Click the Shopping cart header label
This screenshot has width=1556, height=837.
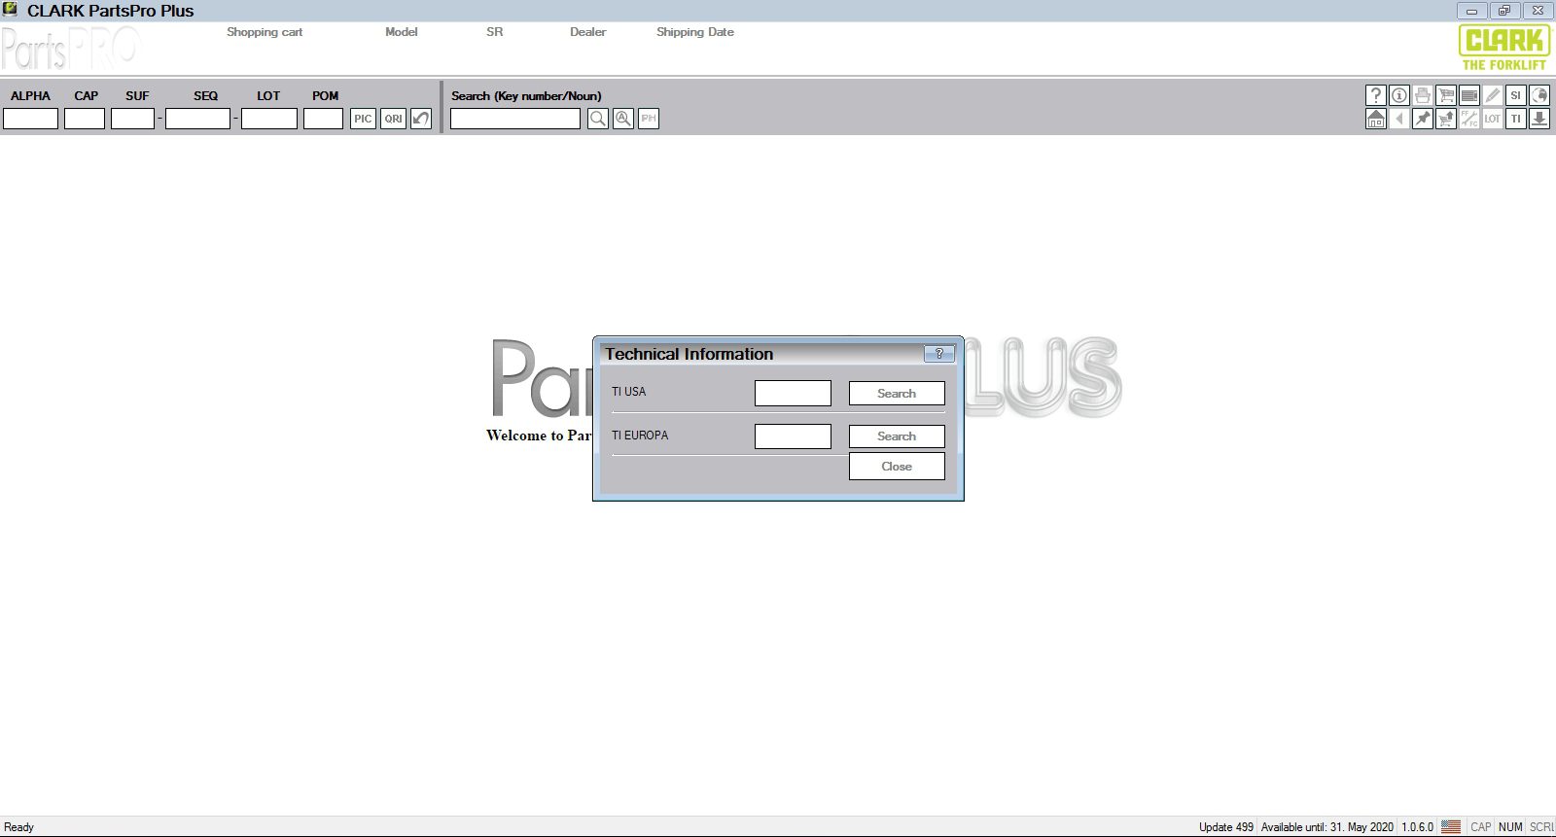[265, 32]
